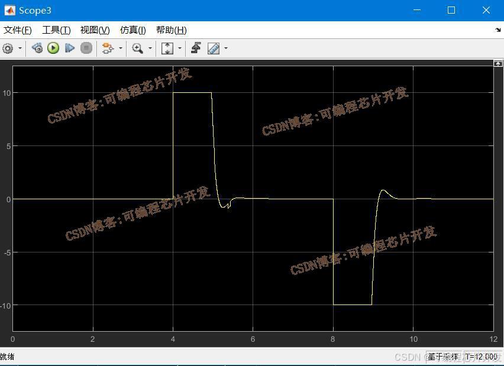The width and height of the screenshot is (504, 366).
Task: Toggle the Triggers tool icon
Action: coord(196,48)
